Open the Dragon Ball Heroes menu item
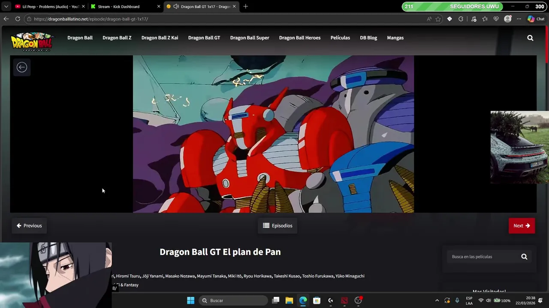This screenshot has height=308, width=549. pos(300,38)
